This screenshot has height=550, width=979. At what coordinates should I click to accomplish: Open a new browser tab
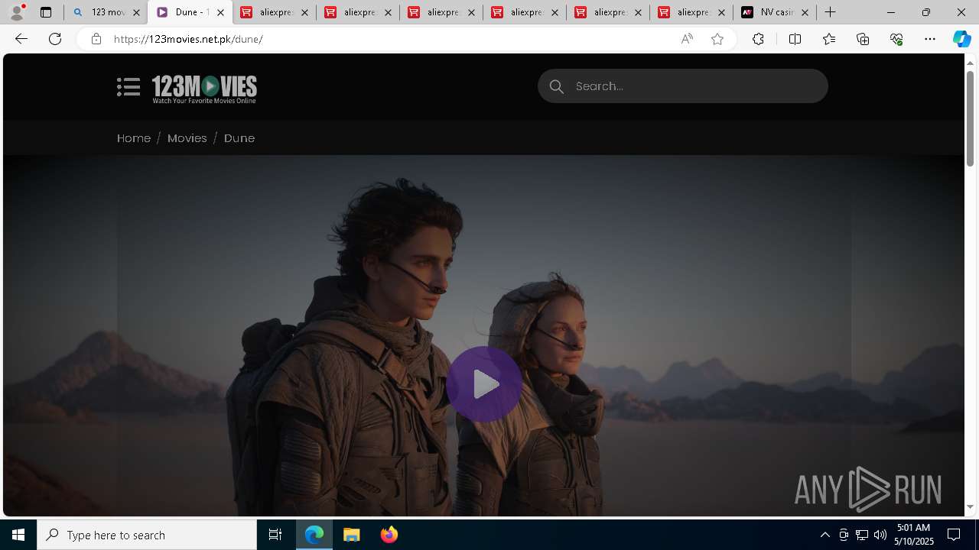point(831,12)
